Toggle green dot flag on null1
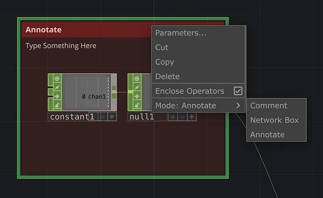Screen dimensions: 323x198 [x=173, y=117]
